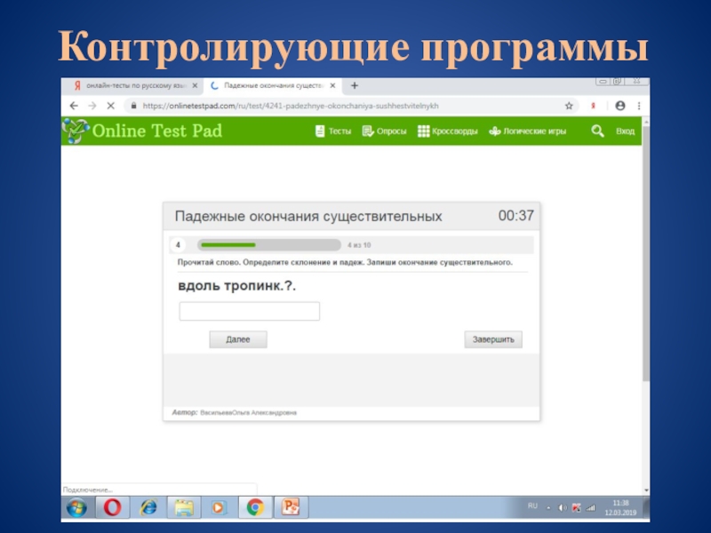Click the Завершить button
The width and height of the screenshot is (711, 533).
tap(493, 339)
